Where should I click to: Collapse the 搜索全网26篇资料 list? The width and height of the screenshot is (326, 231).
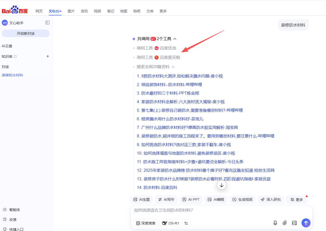(x=173, y=67)
